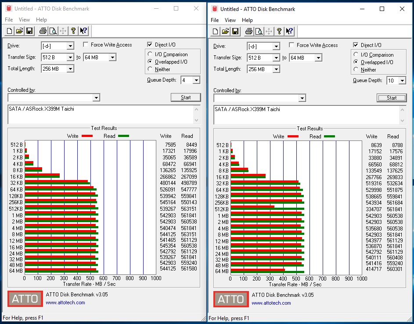Click right window title bar app icon
Viewport: 414px width, 324px height.
[215, 9]
